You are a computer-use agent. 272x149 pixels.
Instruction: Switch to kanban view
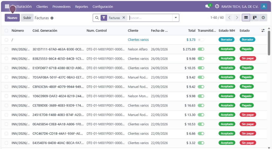(255, 18)
